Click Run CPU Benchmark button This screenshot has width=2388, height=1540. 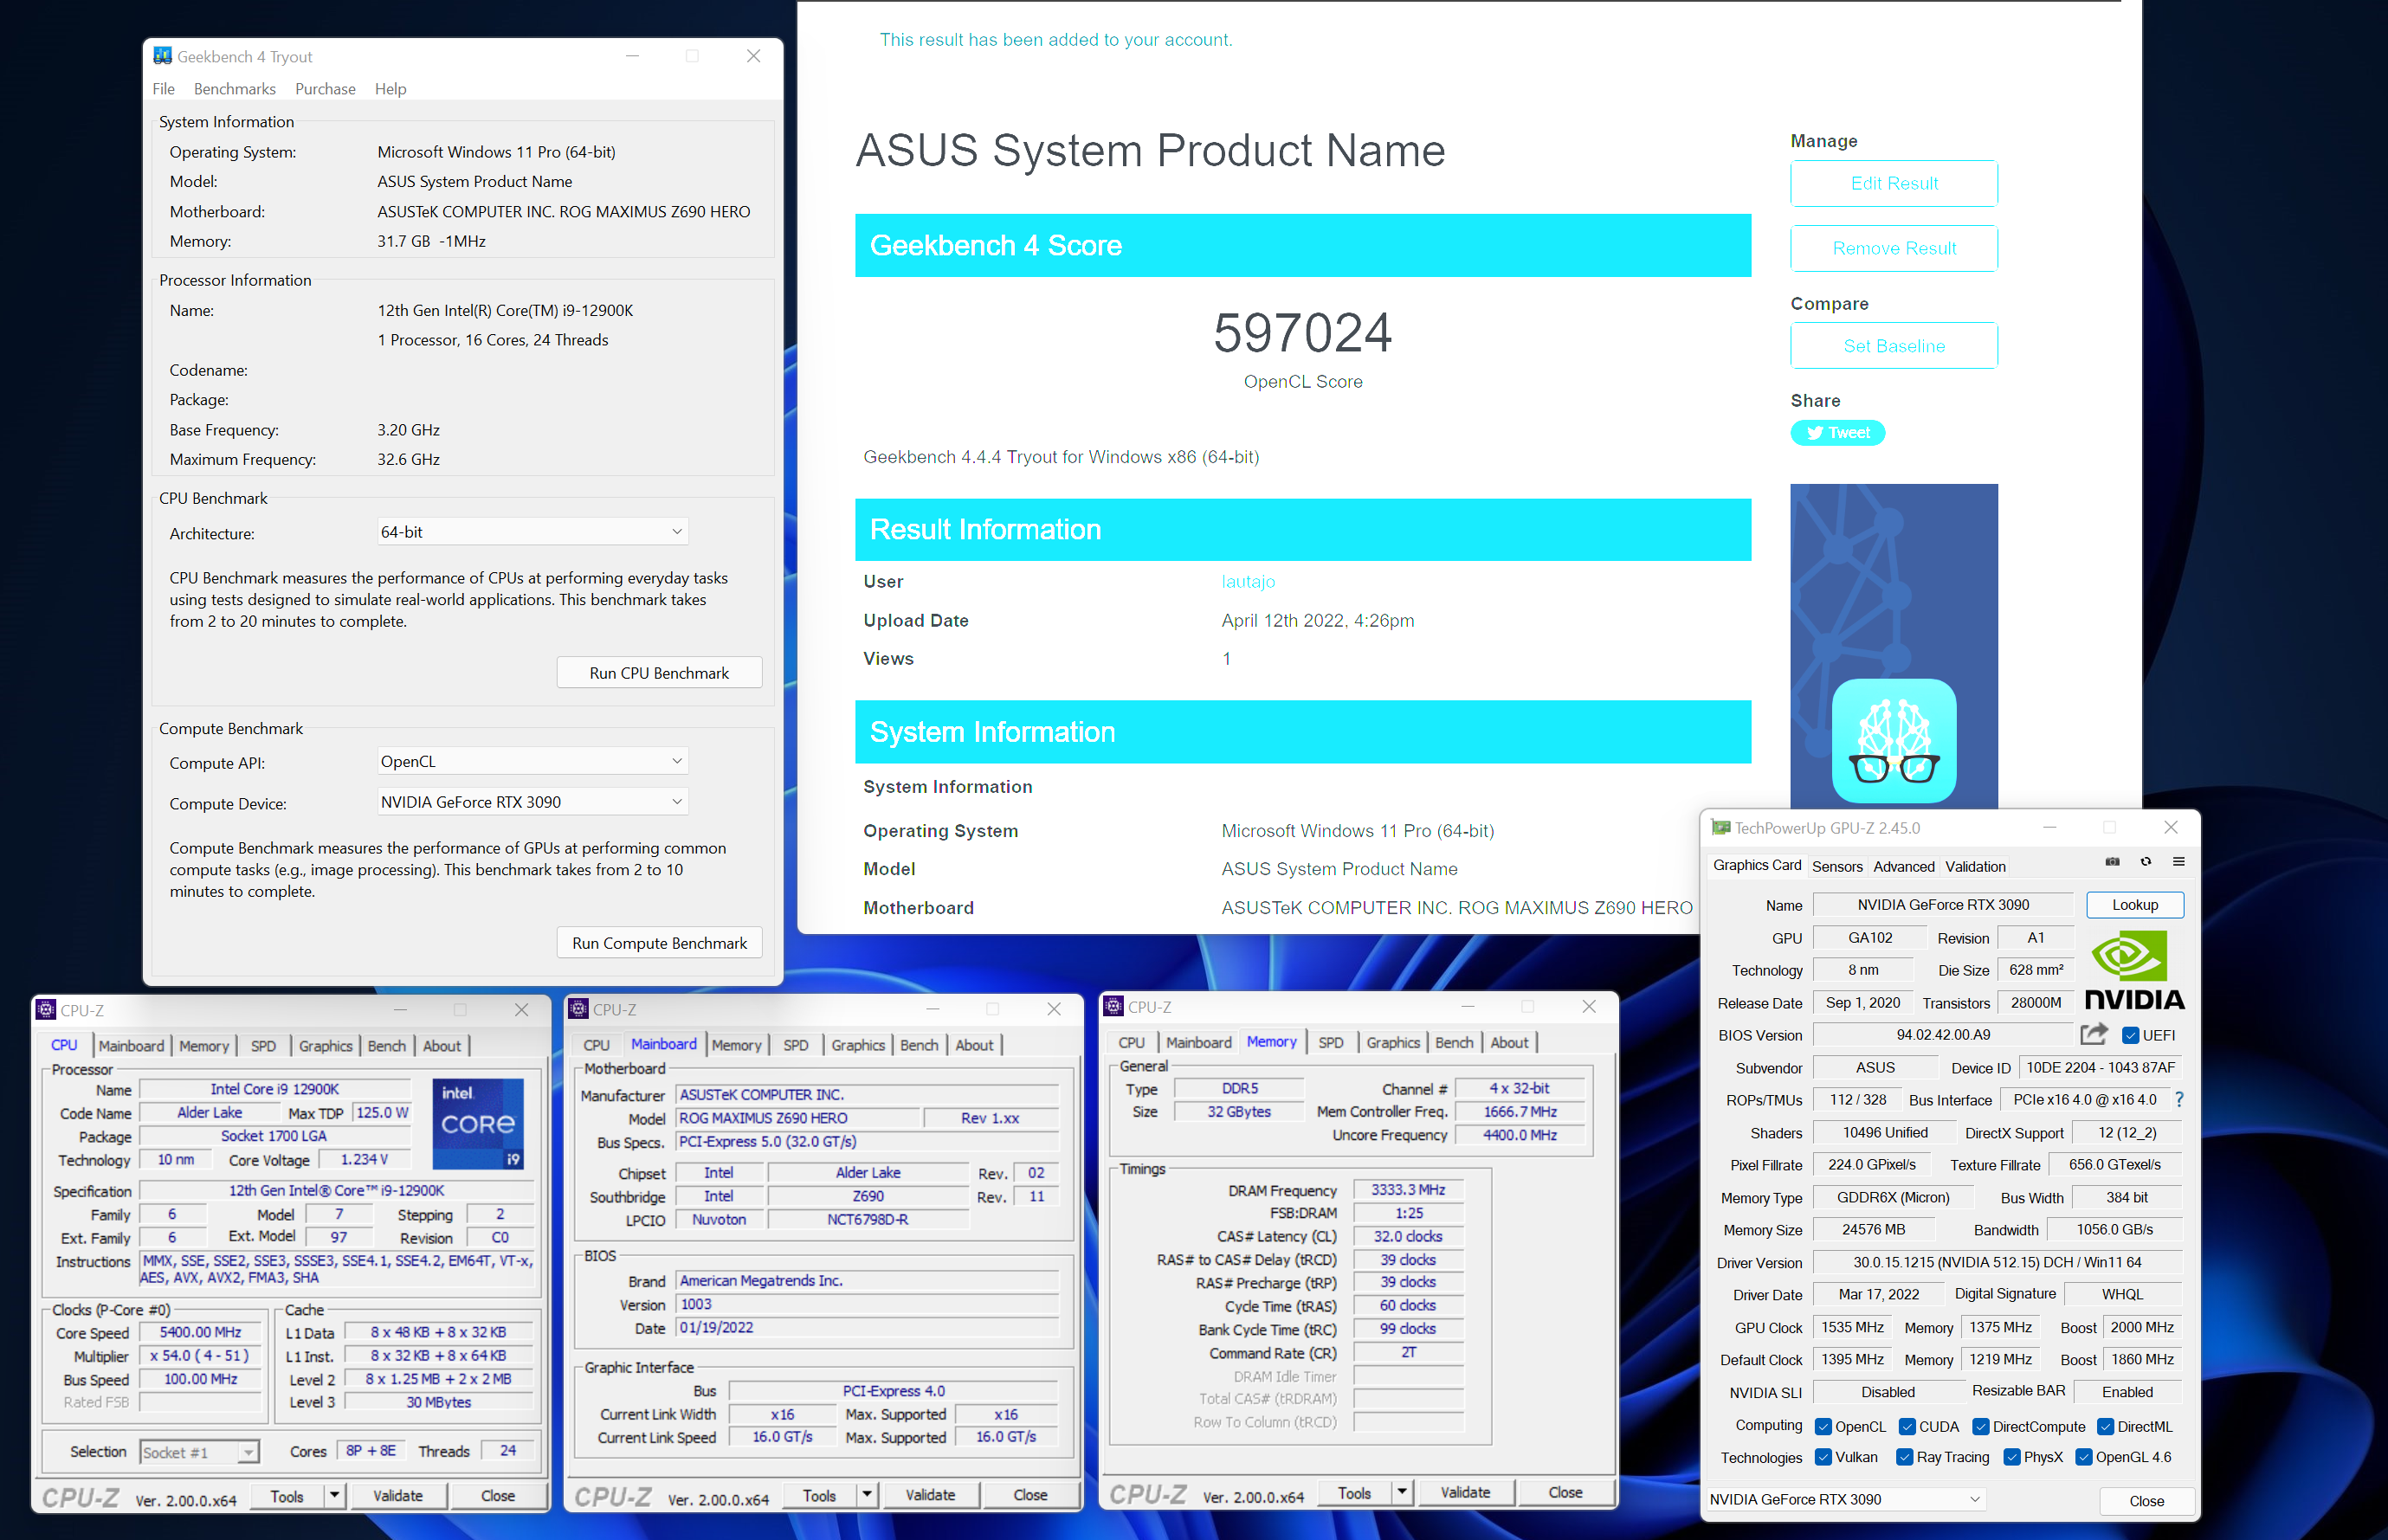[659, 673]
